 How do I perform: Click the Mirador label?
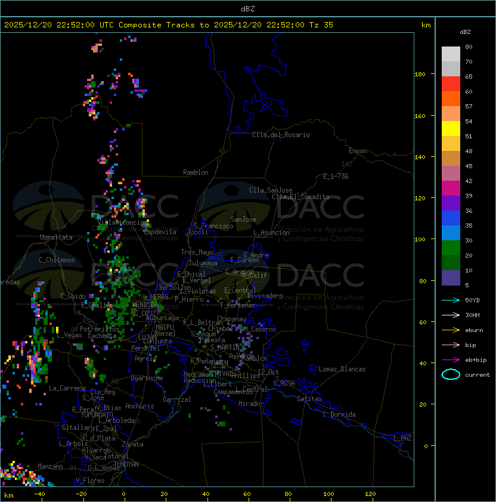tap(252, 404)
